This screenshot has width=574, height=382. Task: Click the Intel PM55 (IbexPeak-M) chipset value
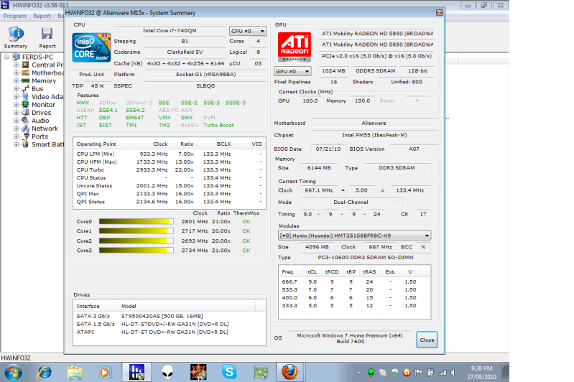[374, 136]
